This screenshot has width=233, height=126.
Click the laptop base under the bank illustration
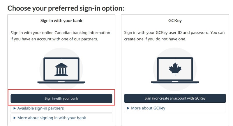click(x=61, y=82)
